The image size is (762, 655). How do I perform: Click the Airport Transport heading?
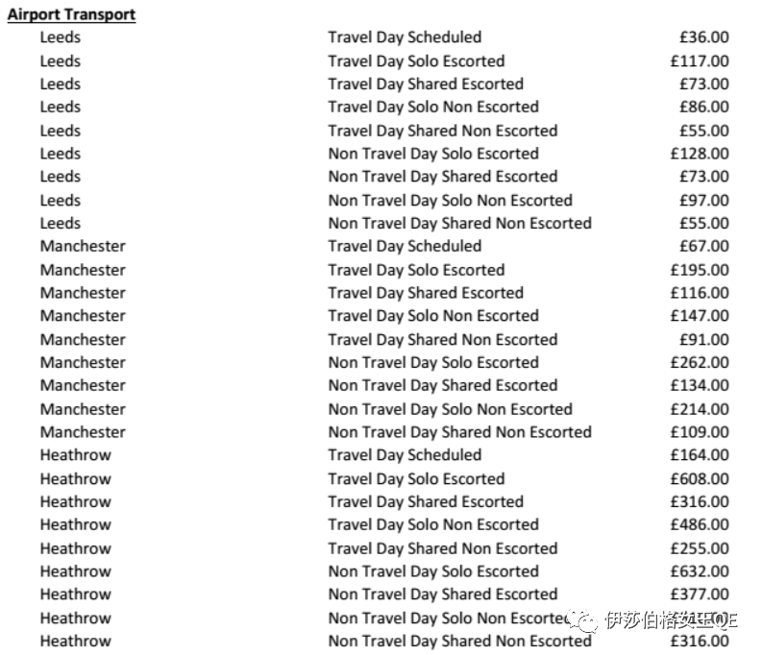(x=72, y=14)
